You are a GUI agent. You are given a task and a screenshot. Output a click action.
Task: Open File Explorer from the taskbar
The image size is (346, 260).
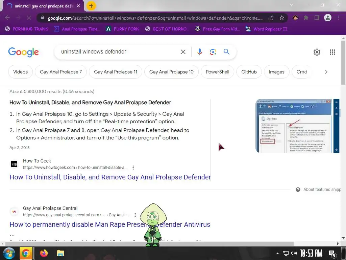pyautogui.click(x=60, y=253)
